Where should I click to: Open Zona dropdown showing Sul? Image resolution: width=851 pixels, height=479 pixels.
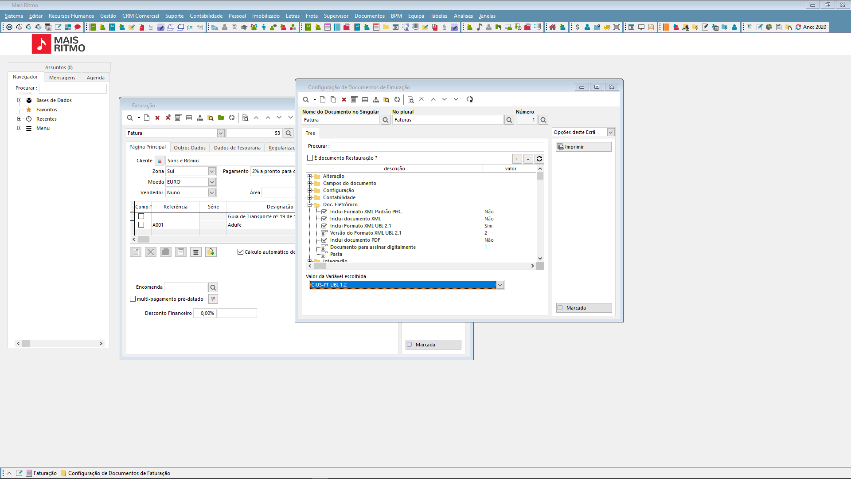pyautogui.click(x=212, y=171)
